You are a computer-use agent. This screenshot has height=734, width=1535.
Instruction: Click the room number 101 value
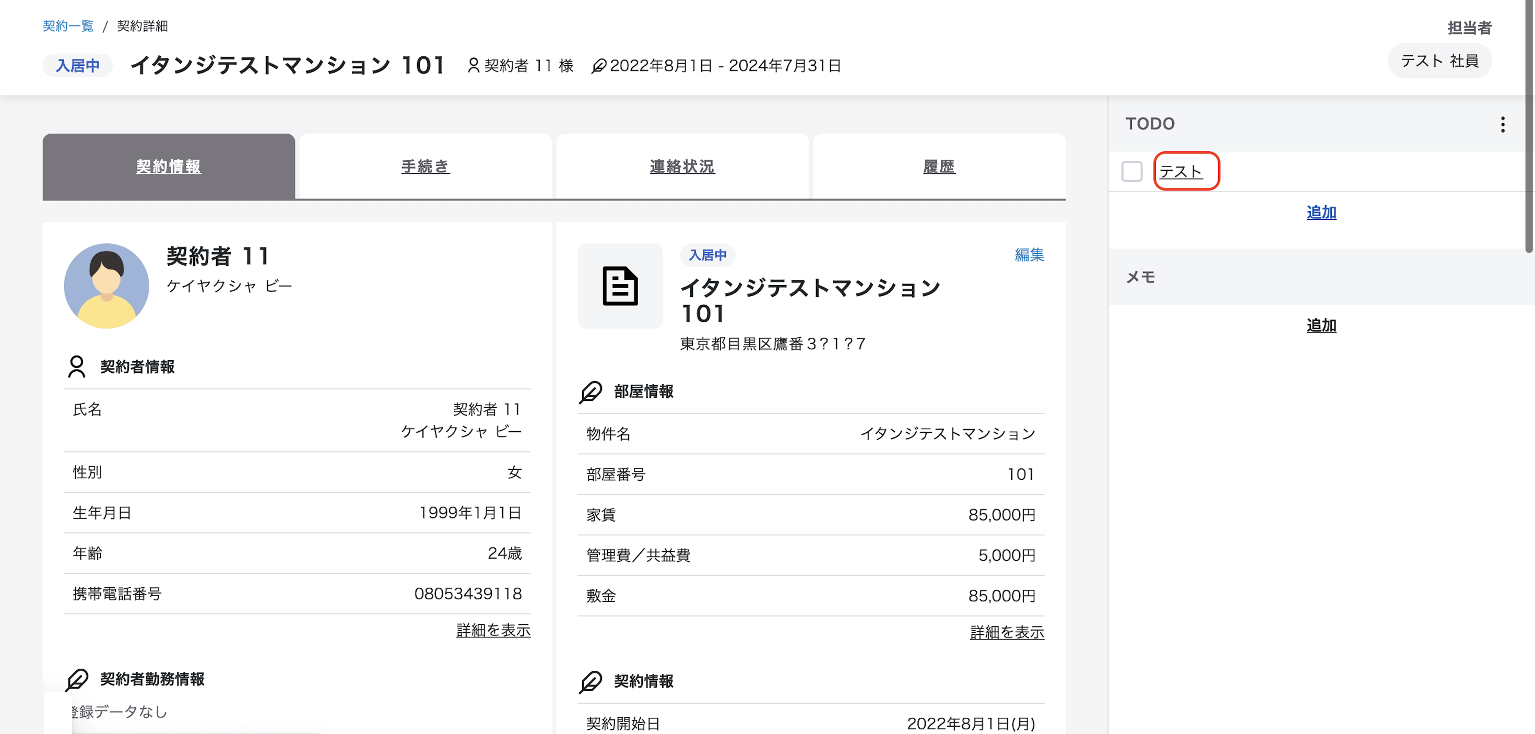pos(1021,474)
